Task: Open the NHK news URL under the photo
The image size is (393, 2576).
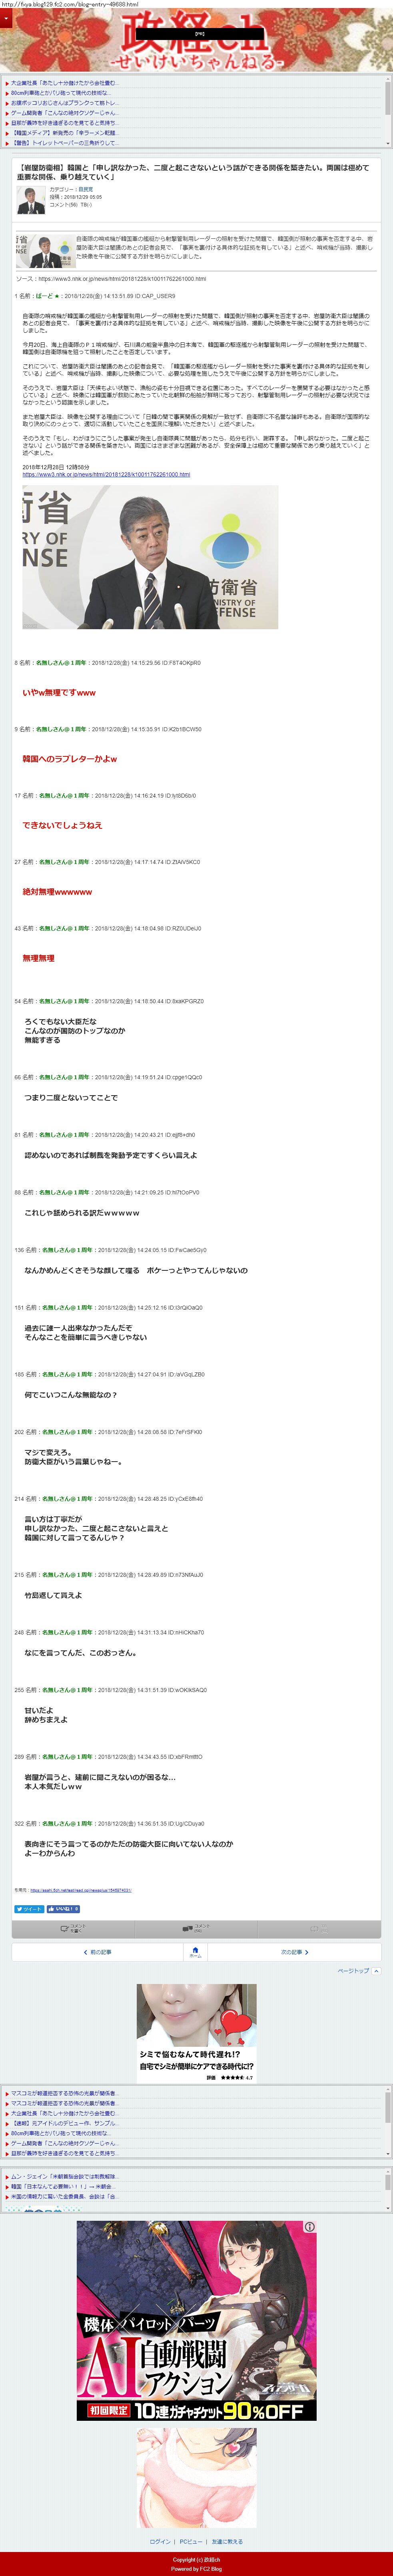Action: (x=106, y=474)
